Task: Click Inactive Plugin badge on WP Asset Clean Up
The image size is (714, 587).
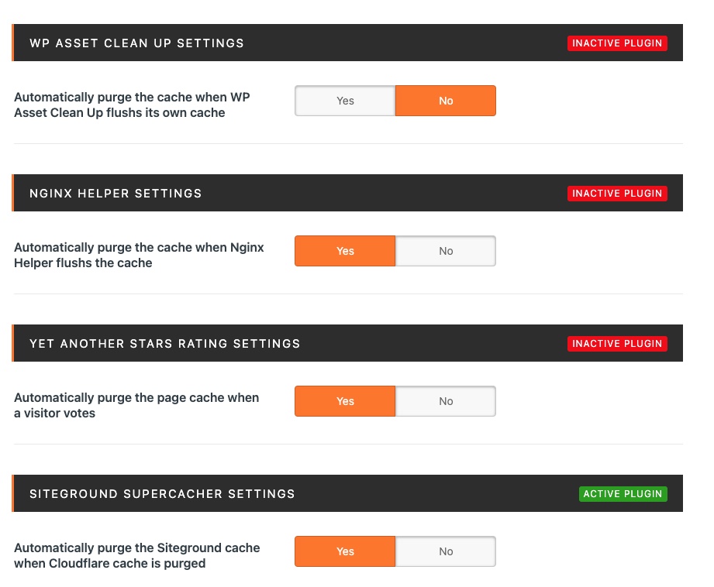Action: tap(617, 43)
